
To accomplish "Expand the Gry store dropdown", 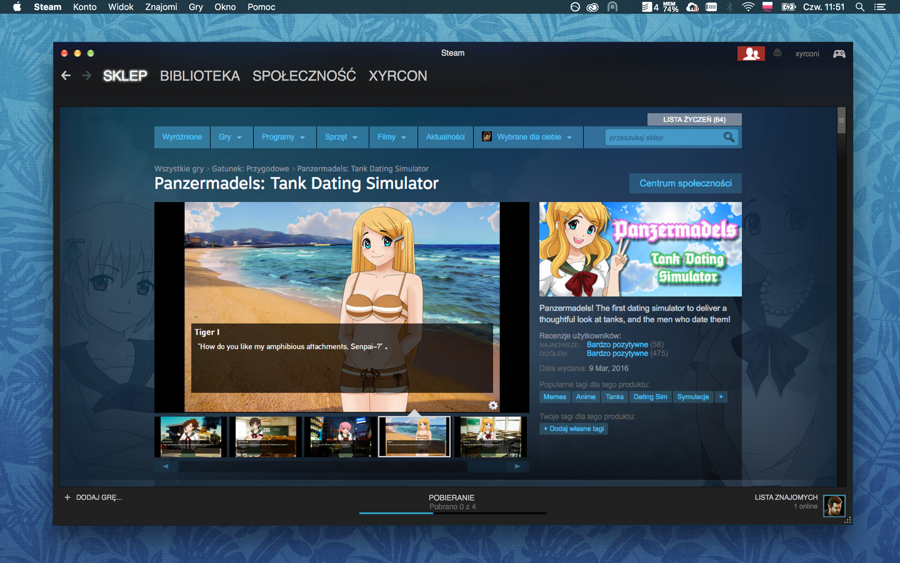I will (x=231, y=137).
